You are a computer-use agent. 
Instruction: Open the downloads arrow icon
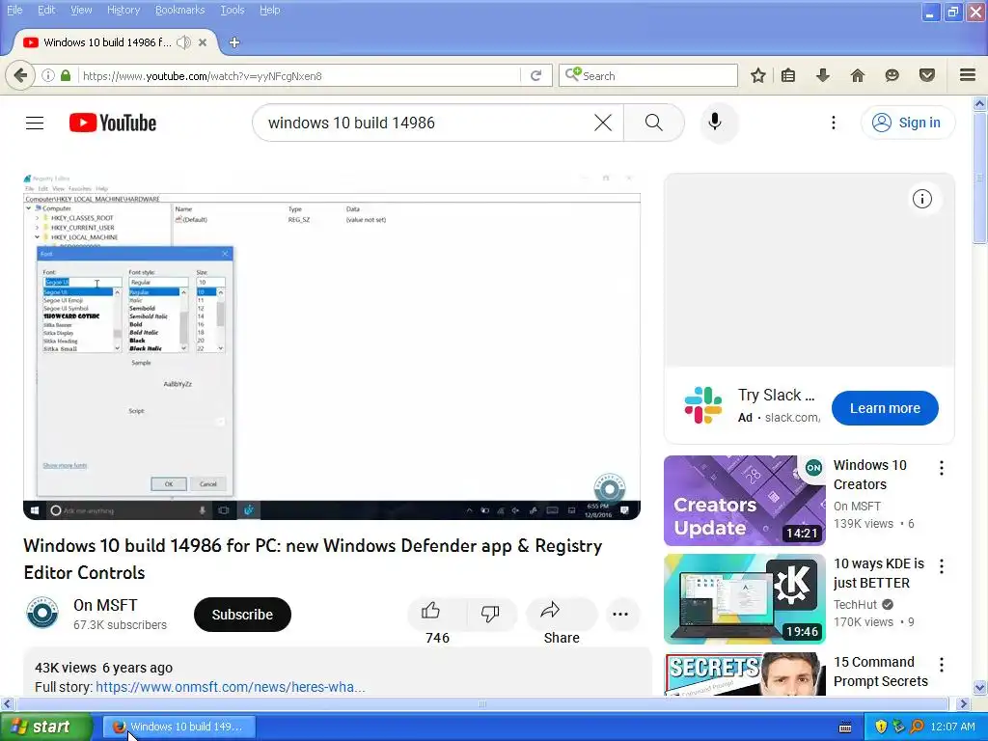(823, 75)
